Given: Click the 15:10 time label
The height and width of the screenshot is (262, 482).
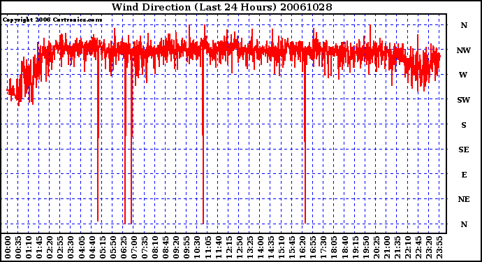Looking at the screenshot, I should pos(282,247).
